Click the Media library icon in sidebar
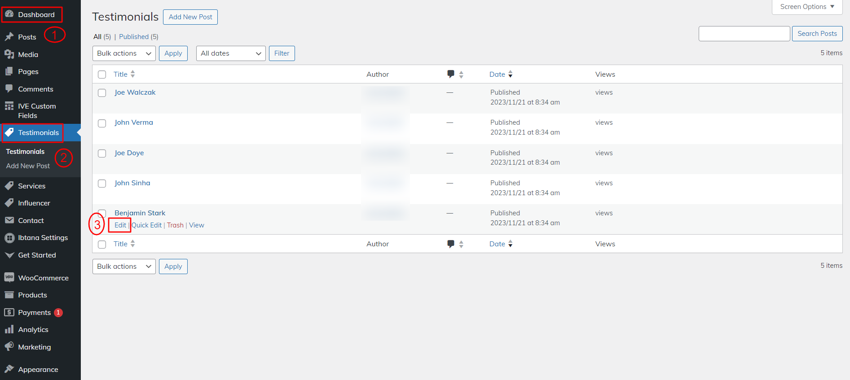Viewport: 850px width, 380px height. pyautogui.click(x=9, y=54)
